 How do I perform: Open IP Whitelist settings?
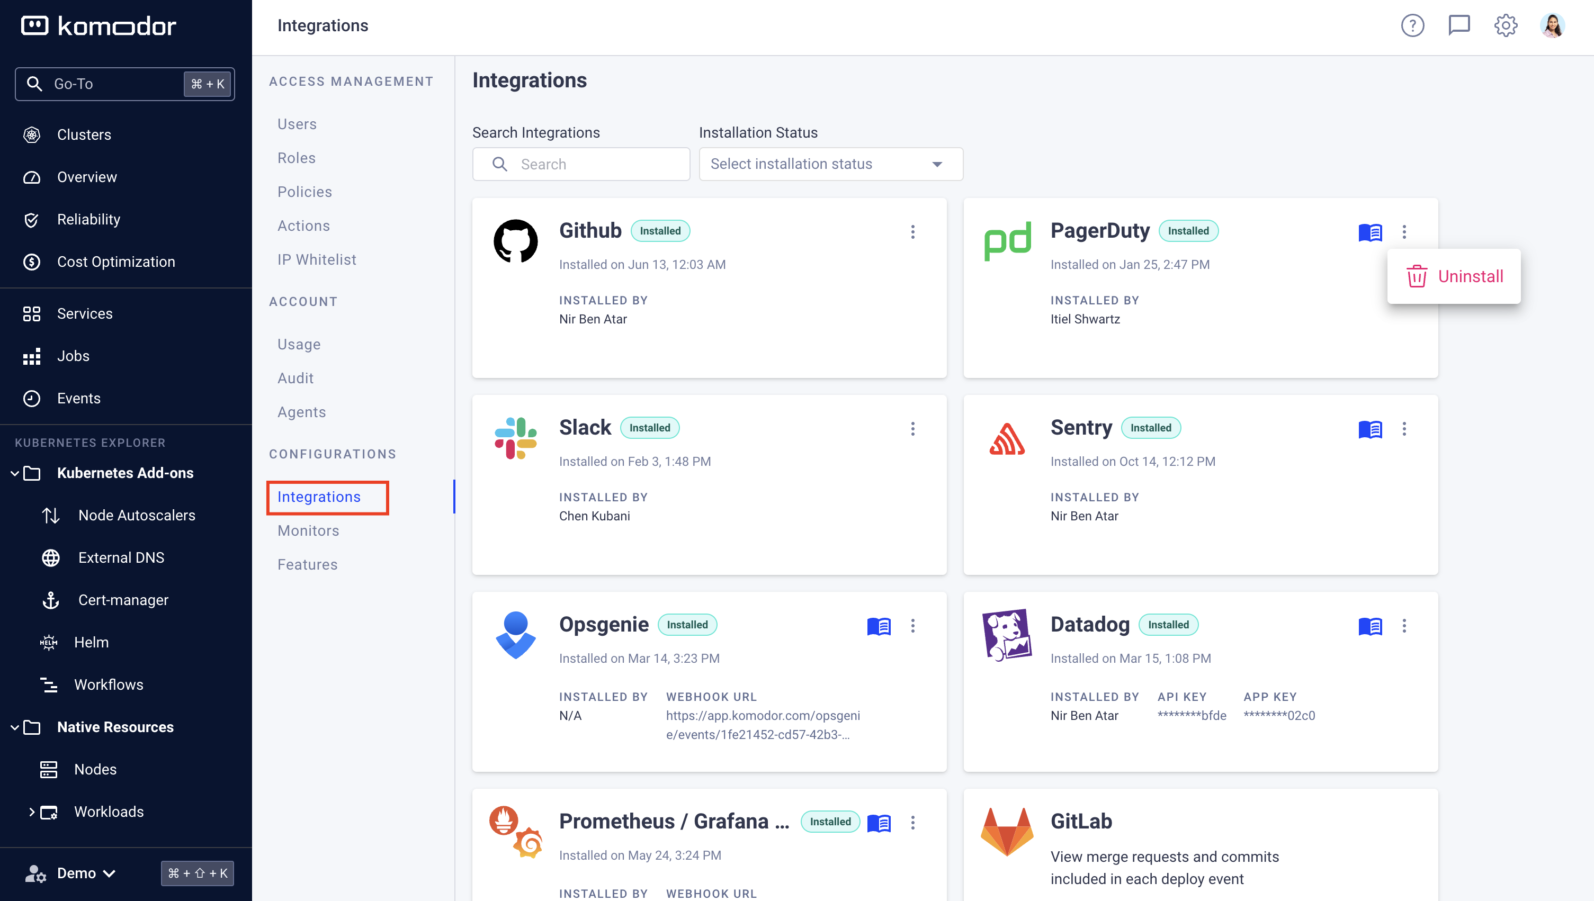coord(316,260)
